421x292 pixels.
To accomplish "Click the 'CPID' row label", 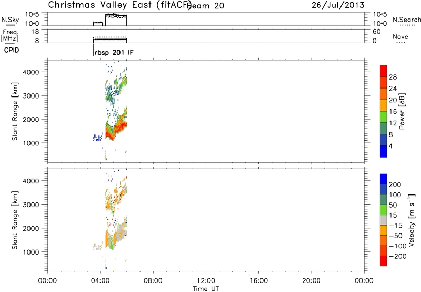I will coord(12,50).
